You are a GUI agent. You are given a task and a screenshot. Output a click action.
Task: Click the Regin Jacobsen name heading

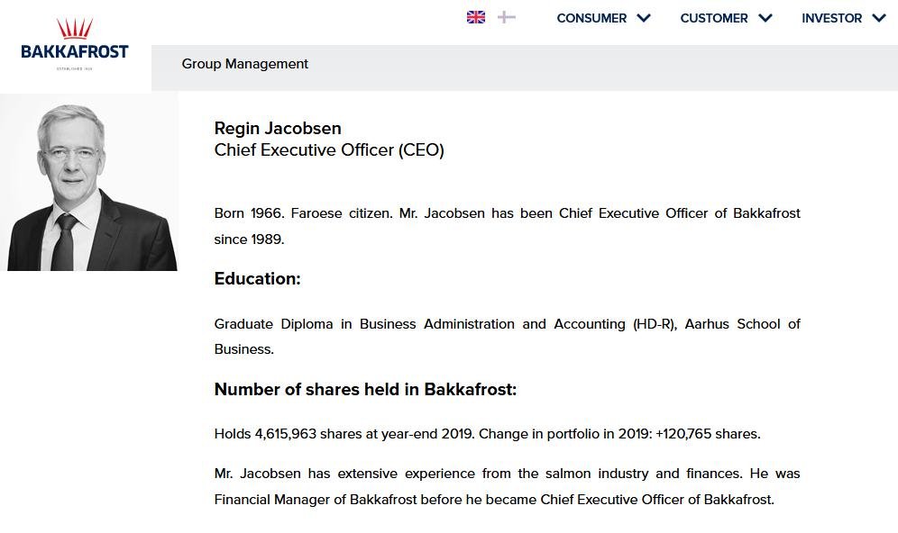click(x=278, y=128)
